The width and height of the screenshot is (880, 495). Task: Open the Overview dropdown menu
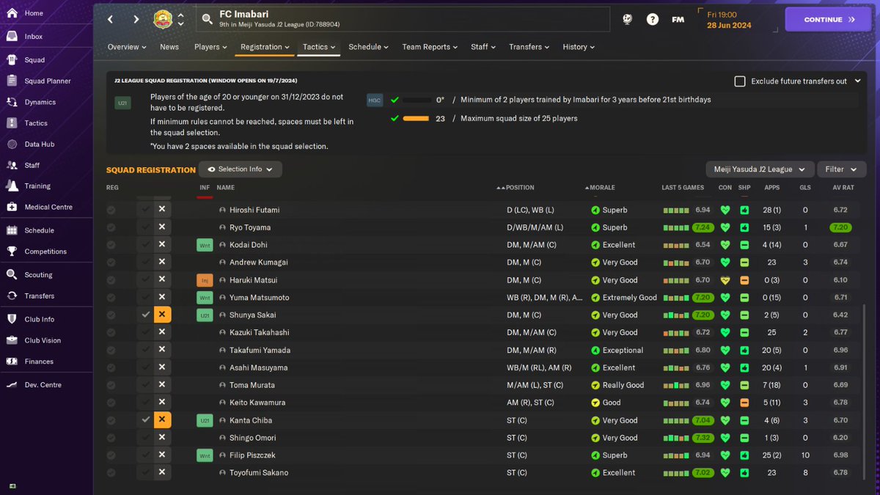[127, 47]
